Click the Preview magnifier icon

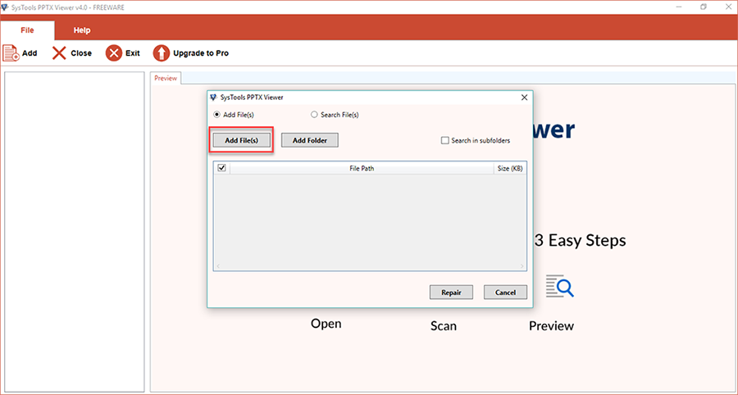559,286
